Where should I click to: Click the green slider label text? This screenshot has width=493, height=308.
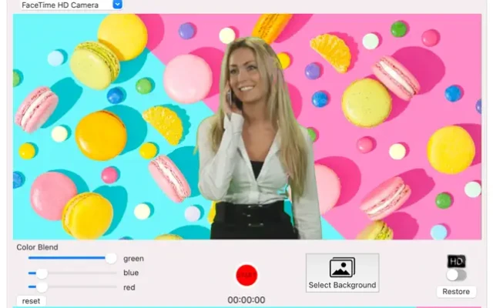point(133,259)
